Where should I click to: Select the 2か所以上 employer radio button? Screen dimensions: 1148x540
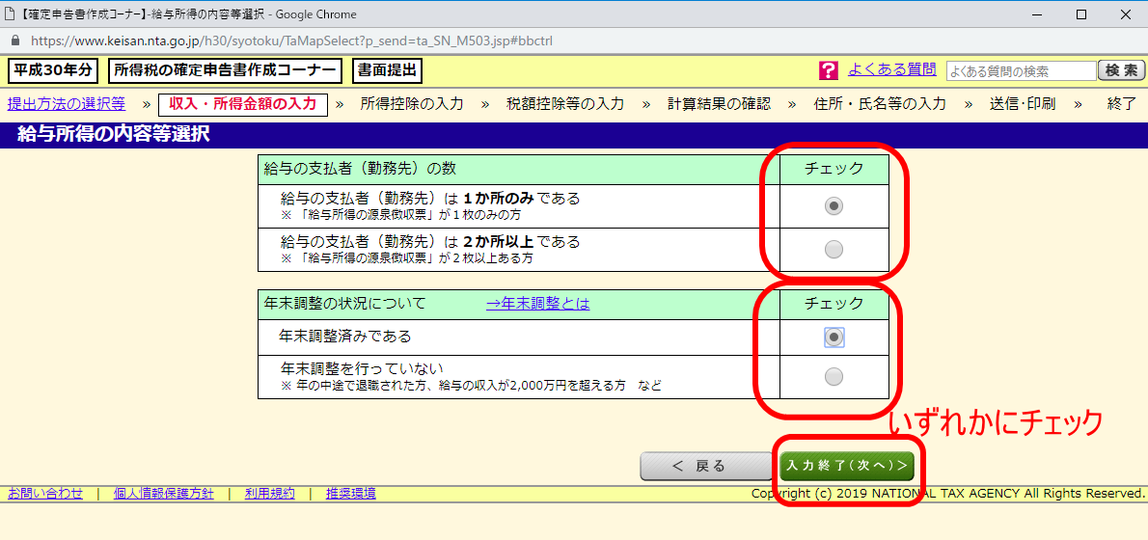coord(834,250)
